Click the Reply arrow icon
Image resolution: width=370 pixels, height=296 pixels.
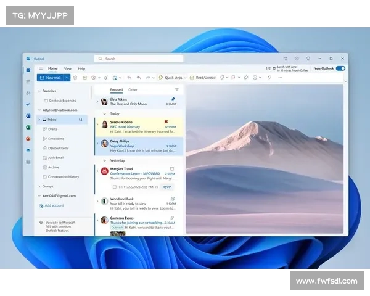coord(129,78)
